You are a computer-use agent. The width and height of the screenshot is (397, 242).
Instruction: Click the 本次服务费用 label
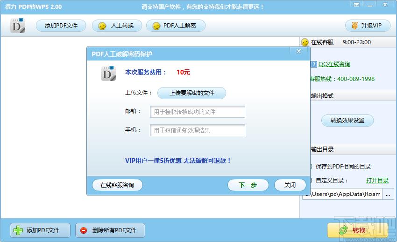pyautogui.click(x=146, y=72)
